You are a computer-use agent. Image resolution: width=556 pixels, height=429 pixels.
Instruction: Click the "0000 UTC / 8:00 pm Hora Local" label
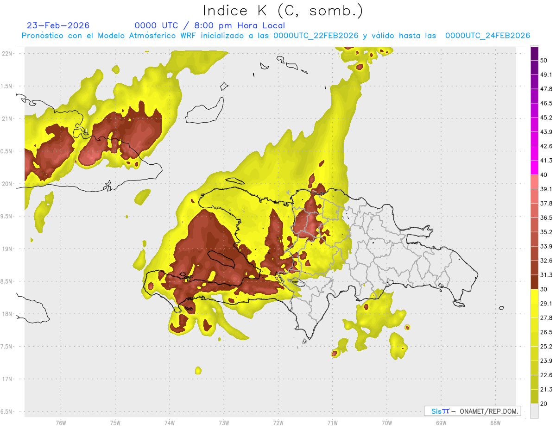[210, 25]
